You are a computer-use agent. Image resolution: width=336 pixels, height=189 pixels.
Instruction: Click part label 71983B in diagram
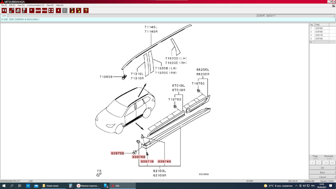106,77
